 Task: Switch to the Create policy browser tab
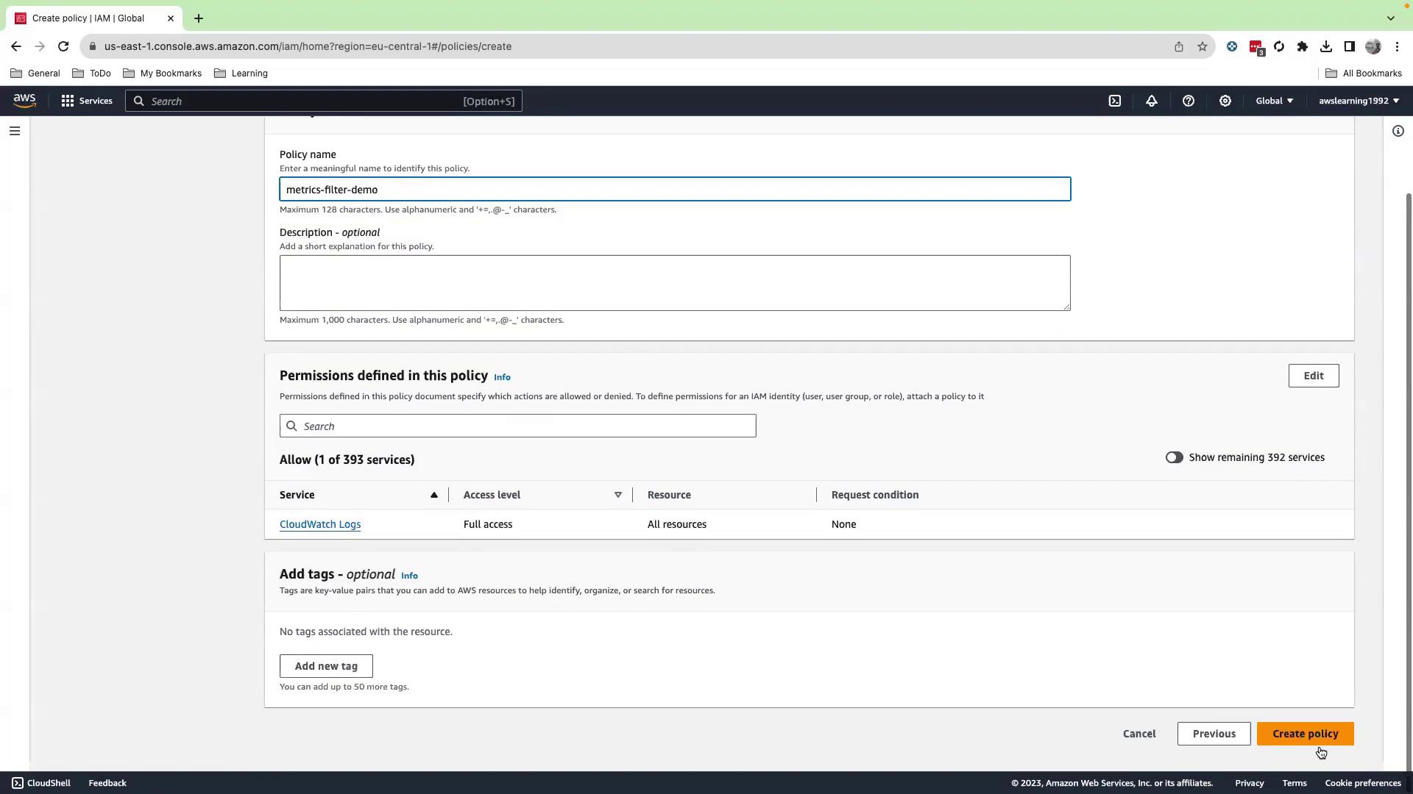tap(88, 18)
